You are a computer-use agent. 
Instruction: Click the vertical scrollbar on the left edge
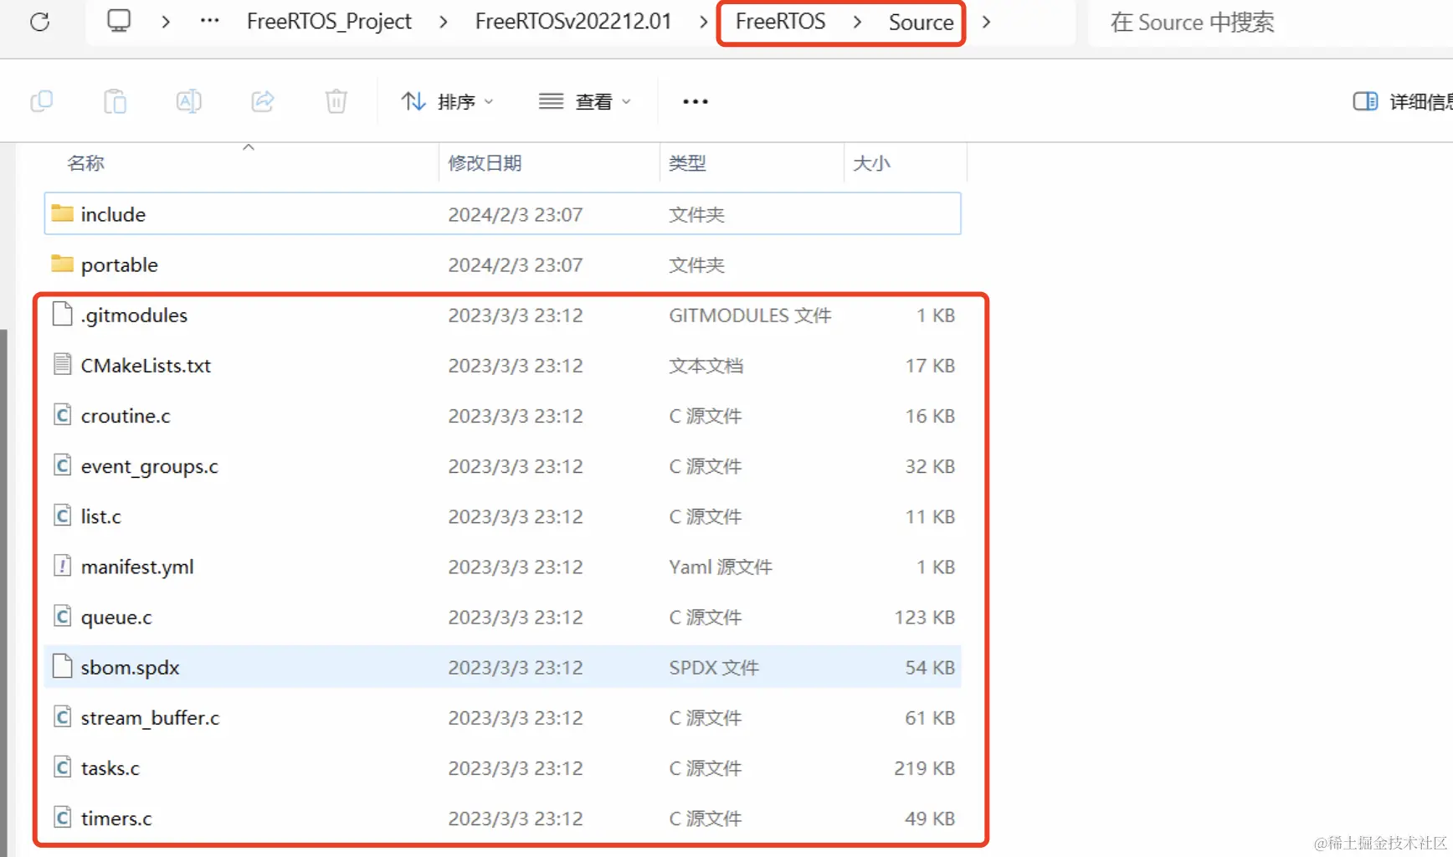tap(4, 592)
